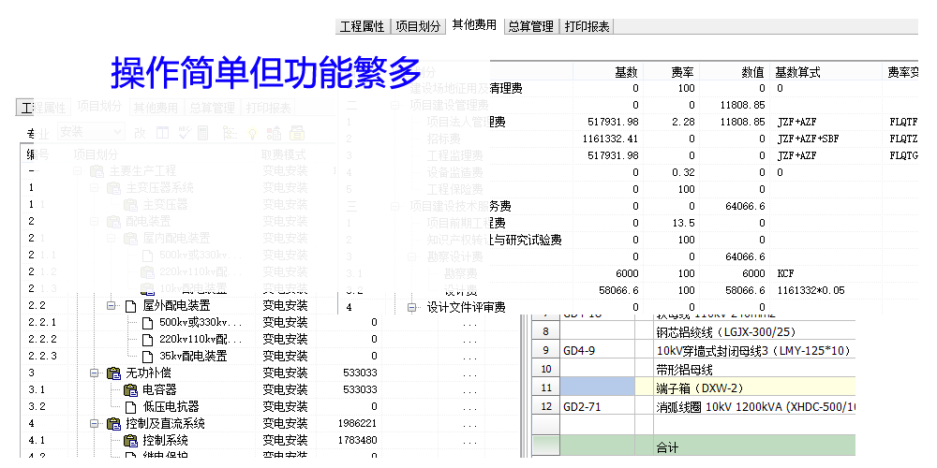Collapse the faded 勘察设计费 node
This screenshot has width=937, height=468.
tap(411, 257)
